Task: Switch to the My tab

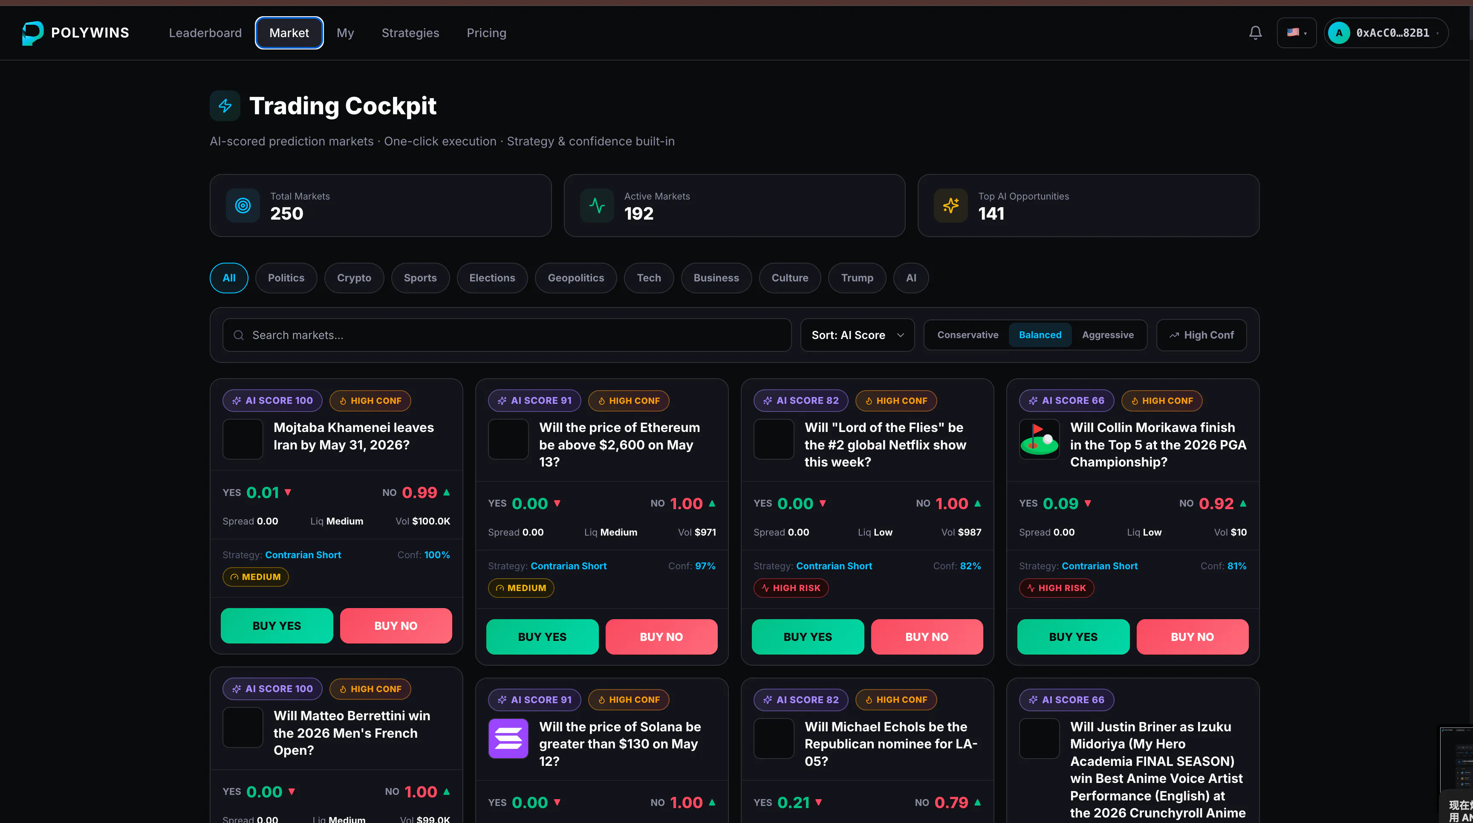Action: click(x=345, y=32)
